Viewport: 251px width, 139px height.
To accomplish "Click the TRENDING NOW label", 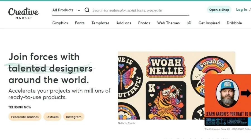I will (20, 107).
